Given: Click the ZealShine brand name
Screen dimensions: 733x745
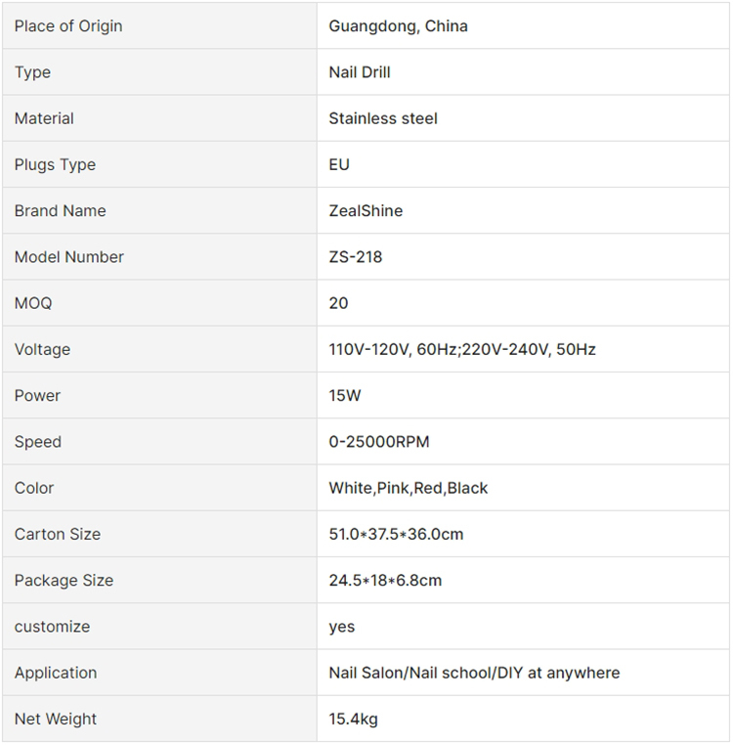Looking at the screenshot, I should click(366, 210).
